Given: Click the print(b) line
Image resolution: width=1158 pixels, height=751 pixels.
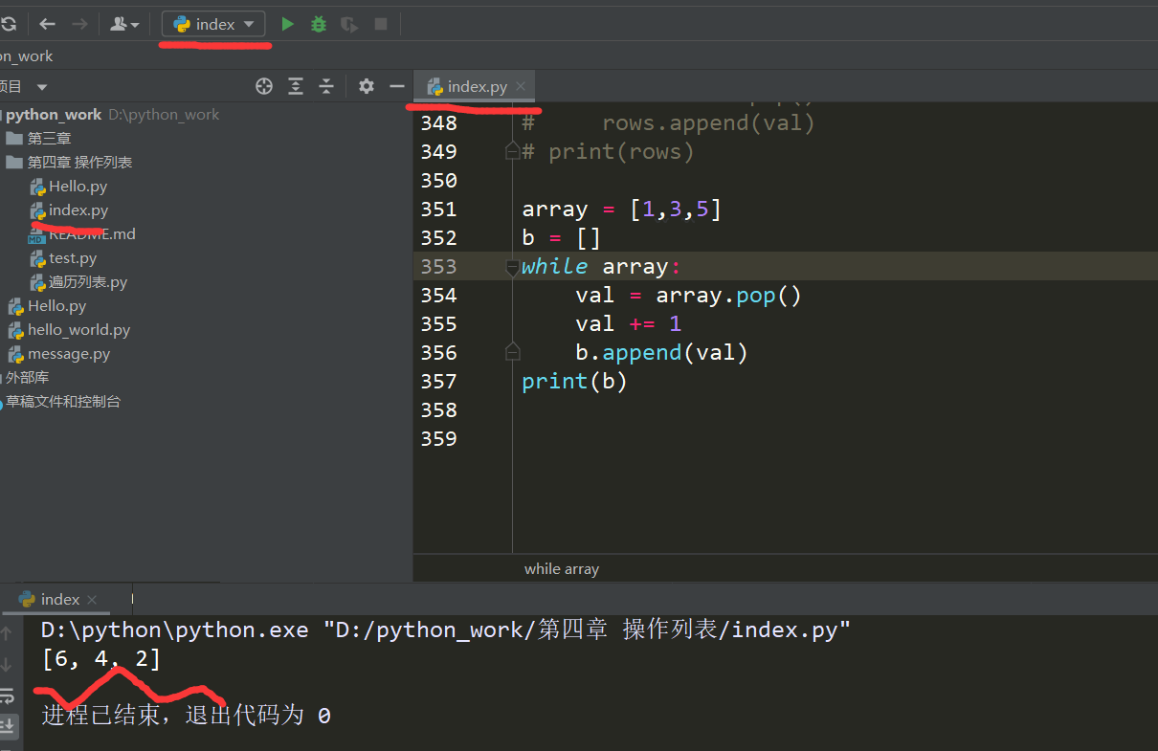Looking at the screenshot, I should coord(574,381).
